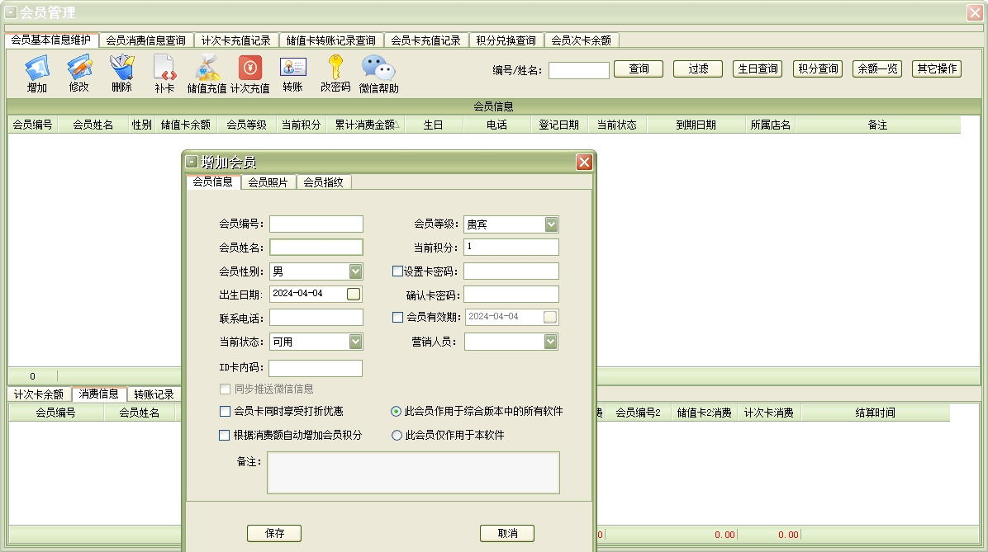The width and height of the screenshot is (988, 552).
Task: Open the 会员性别 dropdown list
Action: [x=355, y=271]
